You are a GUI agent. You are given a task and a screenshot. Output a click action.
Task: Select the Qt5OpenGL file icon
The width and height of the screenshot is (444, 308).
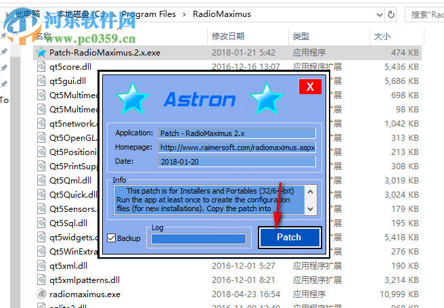[x=41, y=137]
